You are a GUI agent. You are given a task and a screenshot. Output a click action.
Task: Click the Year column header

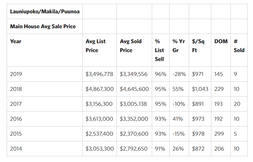pyautogui.click(x=16, y=41)
